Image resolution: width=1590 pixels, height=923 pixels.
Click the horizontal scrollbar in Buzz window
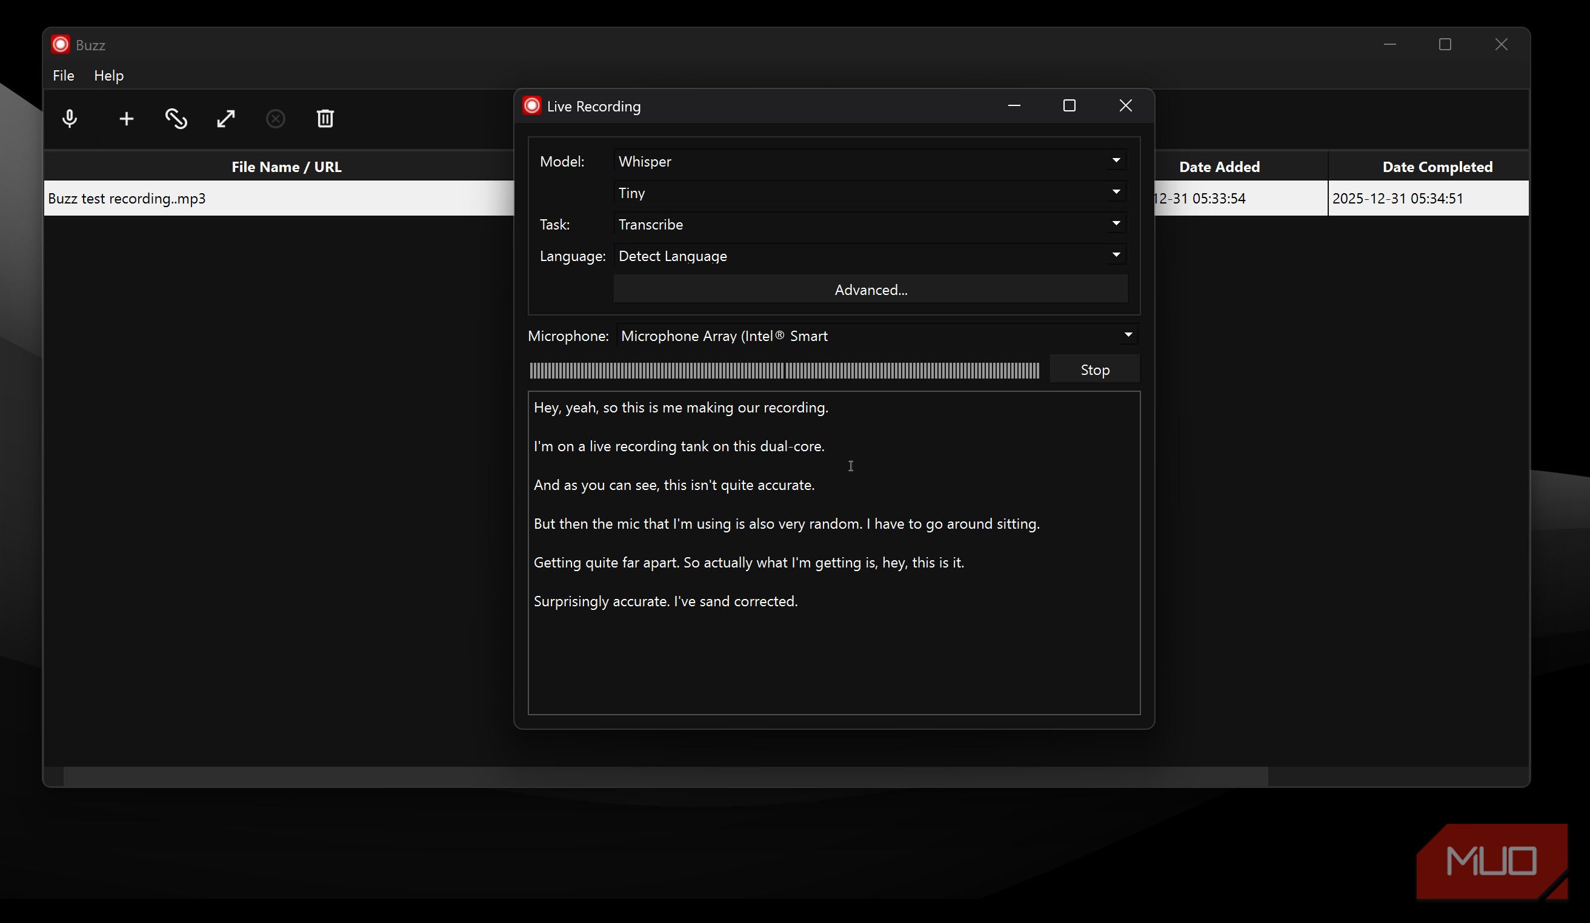[x=666, y=776]
